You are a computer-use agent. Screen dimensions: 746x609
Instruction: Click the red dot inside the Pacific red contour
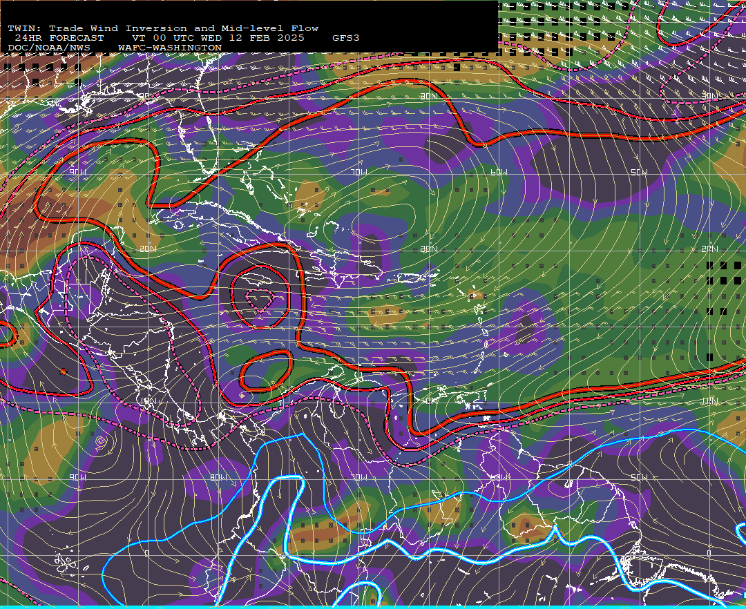[x=64, y=371]
